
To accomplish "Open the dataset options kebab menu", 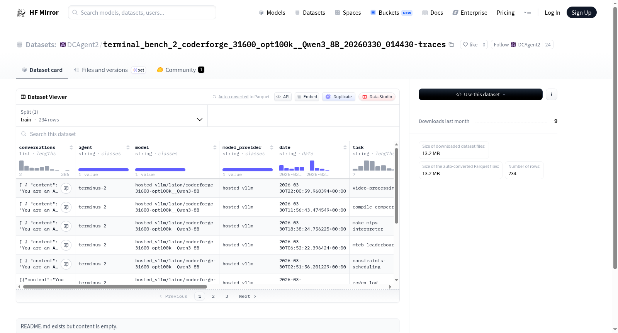I will tap(552, 94).
